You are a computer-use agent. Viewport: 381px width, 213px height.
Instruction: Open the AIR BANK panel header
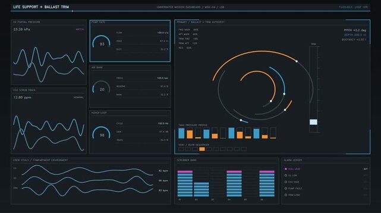tap(97, 67)
